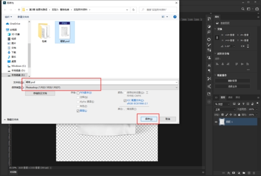This screenshot has width=261, height=176.
Task: Click the 删除背景 (Remove background) quick action button
Action: tap(232, 81)
